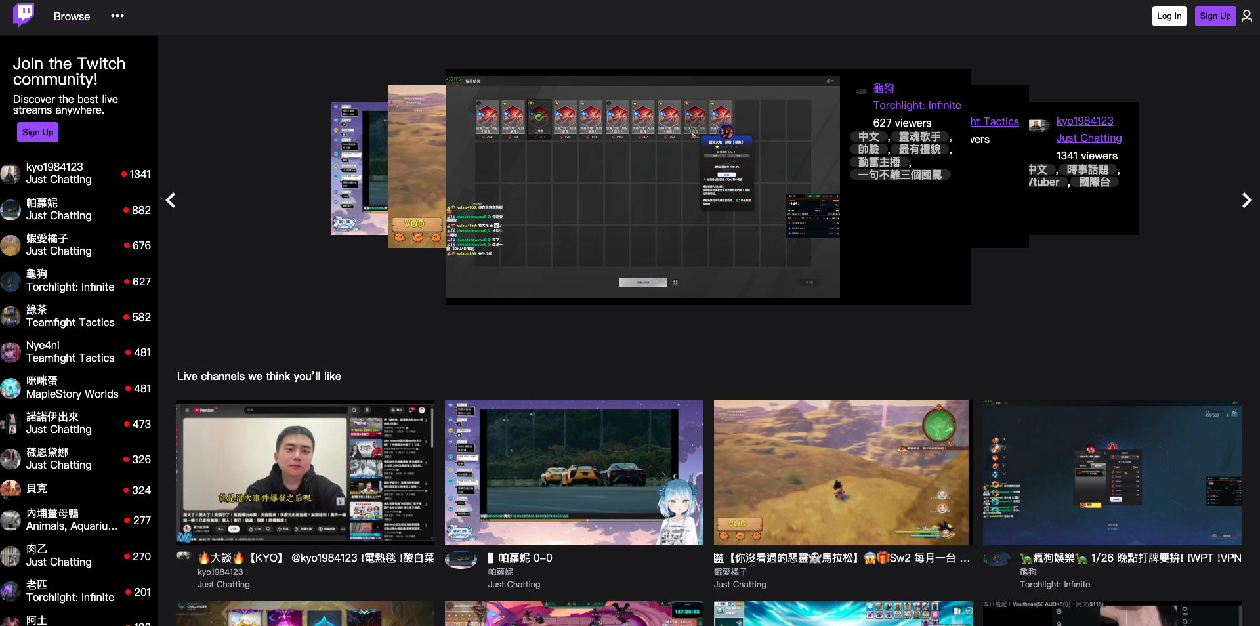1260x626 pixels.
Task: Open 龜狗 avatar under fourth stream card
Action: [997, 559]
